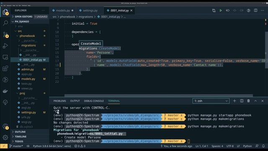
Task: Click the notifications bell in status bar
Action: (x=263, y=146)
